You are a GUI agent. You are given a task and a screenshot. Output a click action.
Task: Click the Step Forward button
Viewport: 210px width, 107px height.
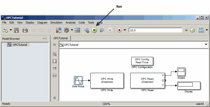pyautogui.click(x=102, y=30)
